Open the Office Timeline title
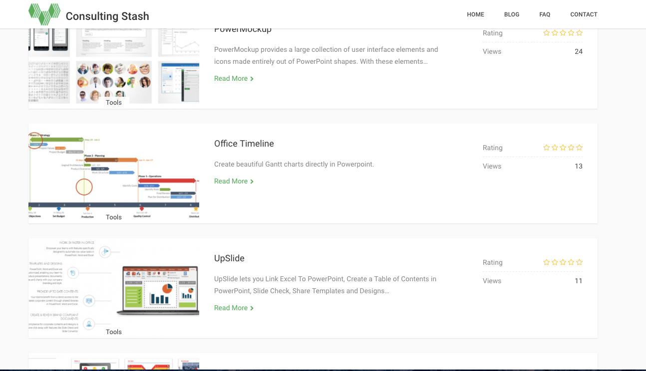646x371 pixels. [244, 144]
